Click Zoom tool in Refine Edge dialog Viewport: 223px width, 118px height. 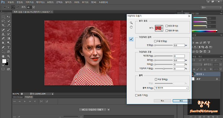coord(131,23)
